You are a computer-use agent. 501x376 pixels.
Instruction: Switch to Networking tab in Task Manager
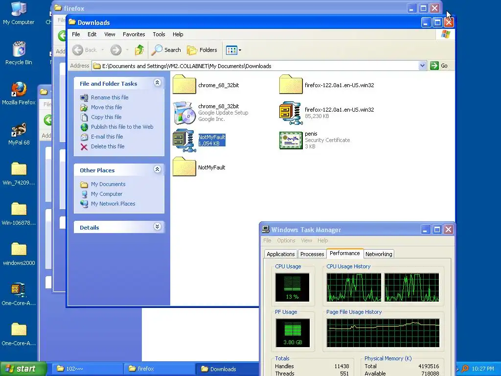[379, 254]
